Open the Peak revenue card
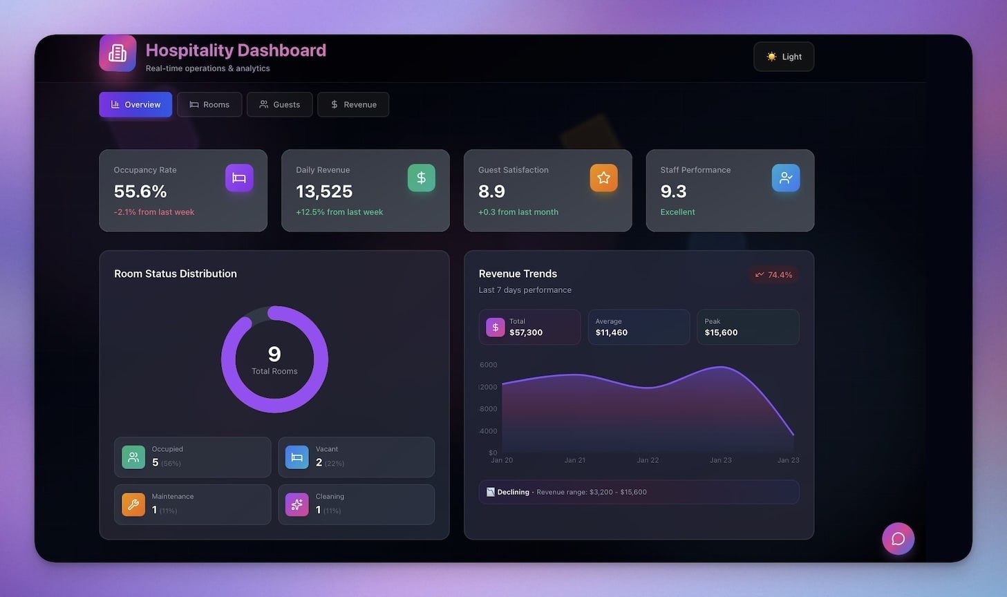Viewport: 1007px width, 597px height. (747, 327)
